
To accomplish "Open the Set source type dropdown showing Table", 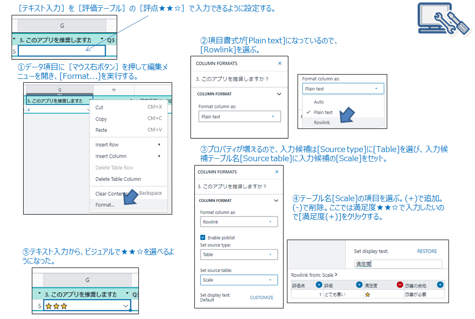I will point(239,255).
